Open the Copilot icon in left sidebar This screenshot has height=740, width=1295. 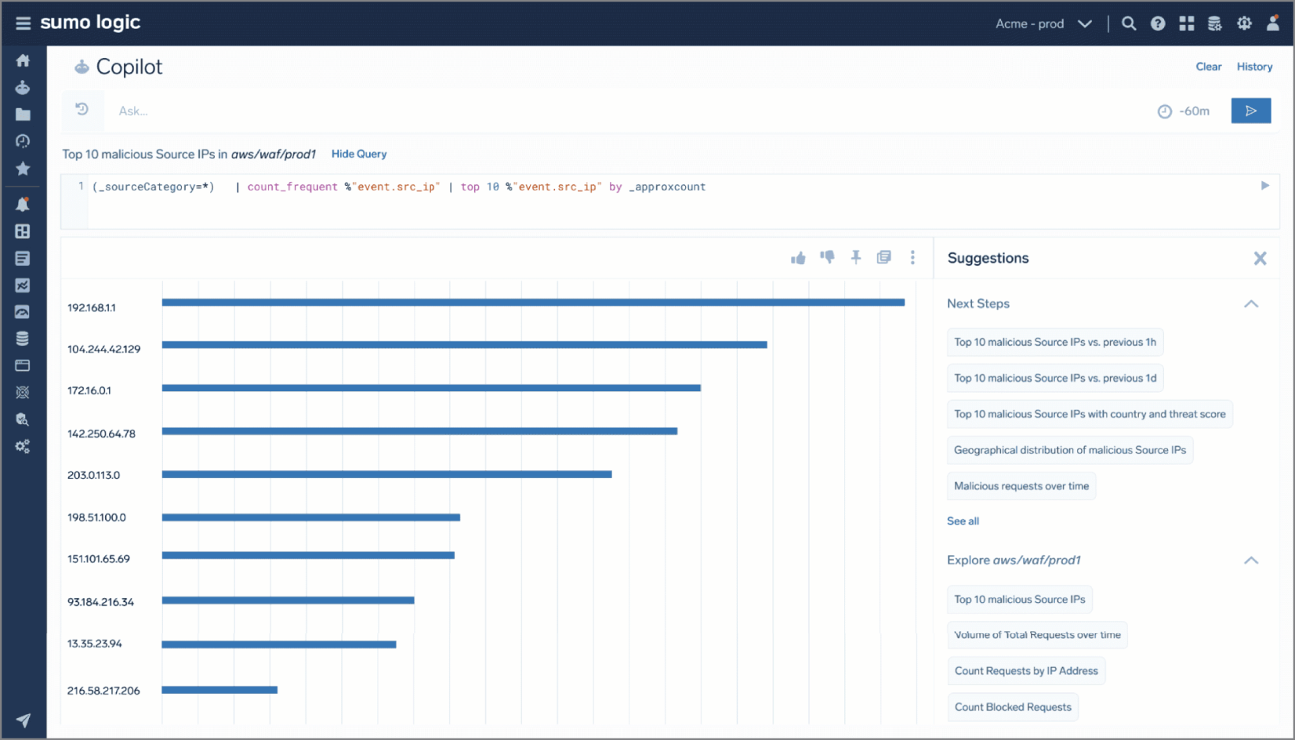point(23,88)
